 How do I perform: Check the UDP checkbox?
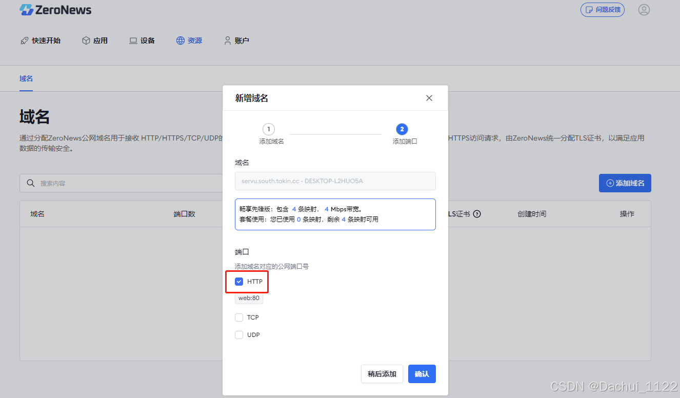[239, 335]
